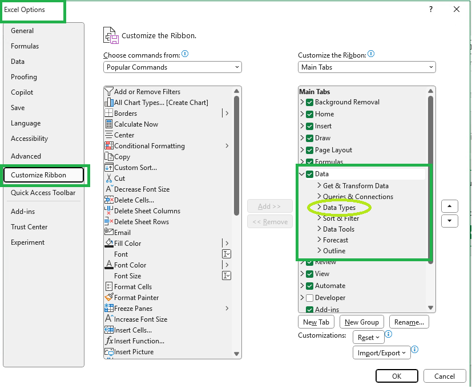Click the Center alignment icon

(108, 135)
